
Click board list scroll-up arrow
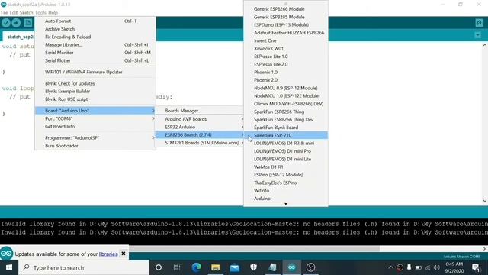pos(286,3)
